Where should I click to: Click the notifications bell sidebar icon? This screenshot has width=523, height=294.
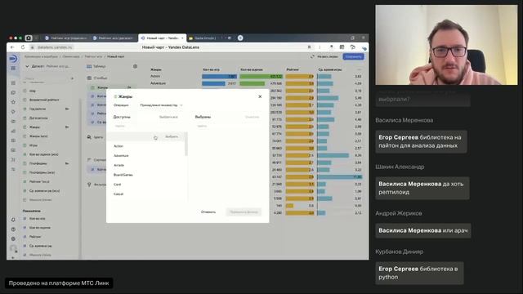13,220
